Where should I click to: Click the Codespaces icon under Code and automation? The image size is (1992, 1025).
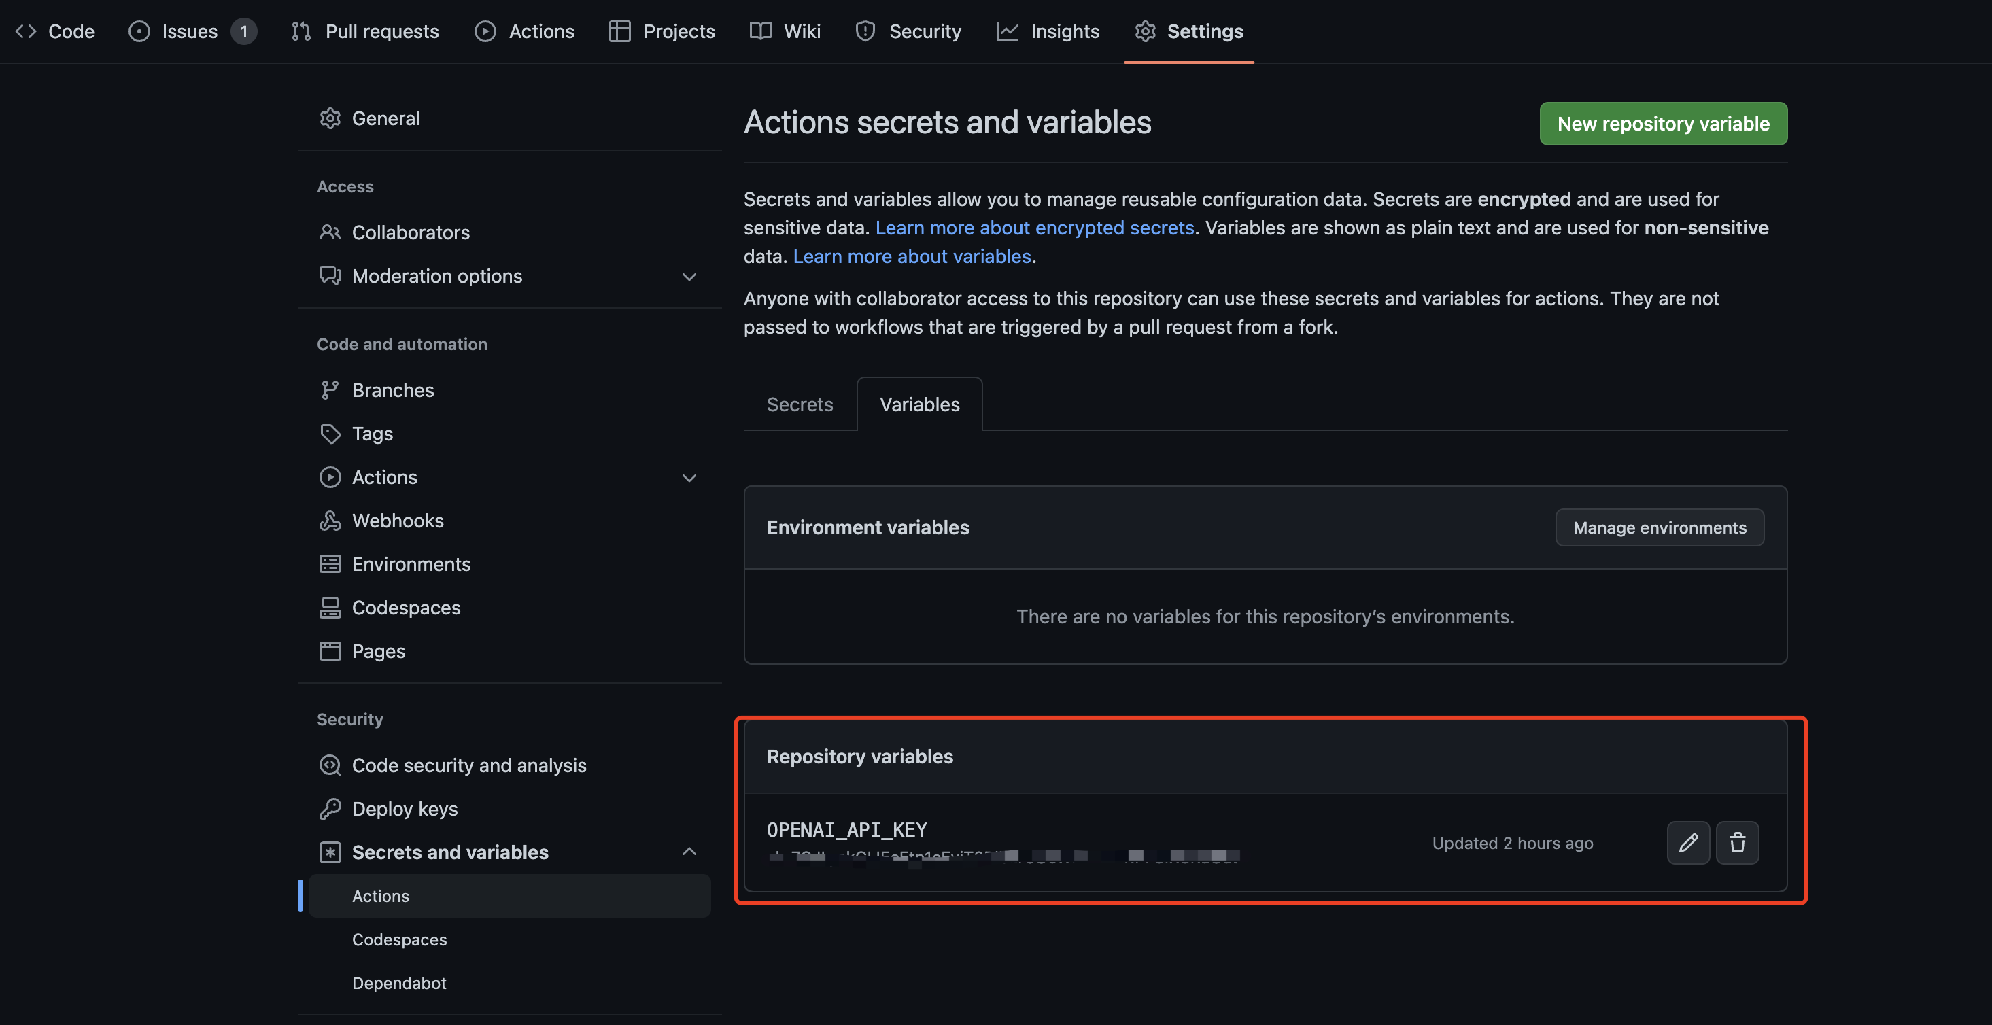(330, 608)
